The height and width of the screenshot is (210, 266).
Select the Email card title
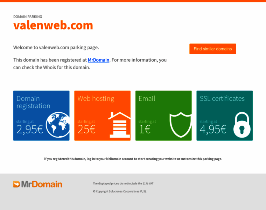coord(147,99)
